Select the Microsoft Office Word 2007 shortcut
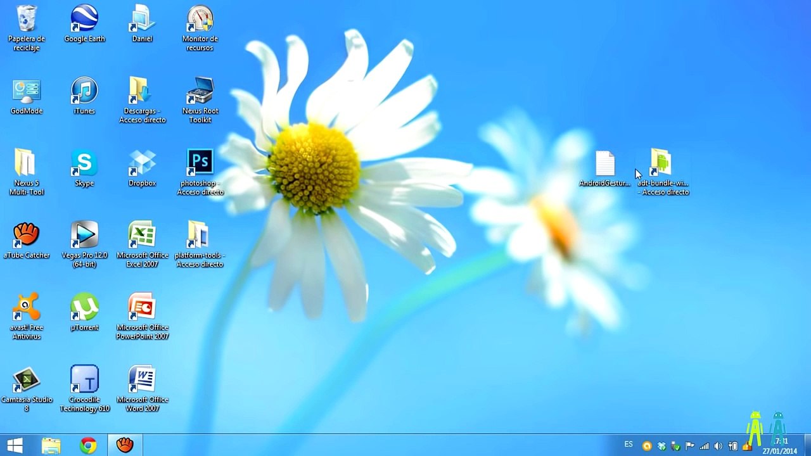 (x=142, y=389)
